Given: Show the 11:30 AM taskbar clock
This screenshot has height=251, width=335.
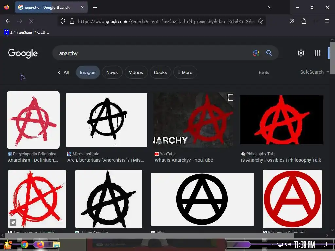Looking at the screenshot, I should (305, 244).
